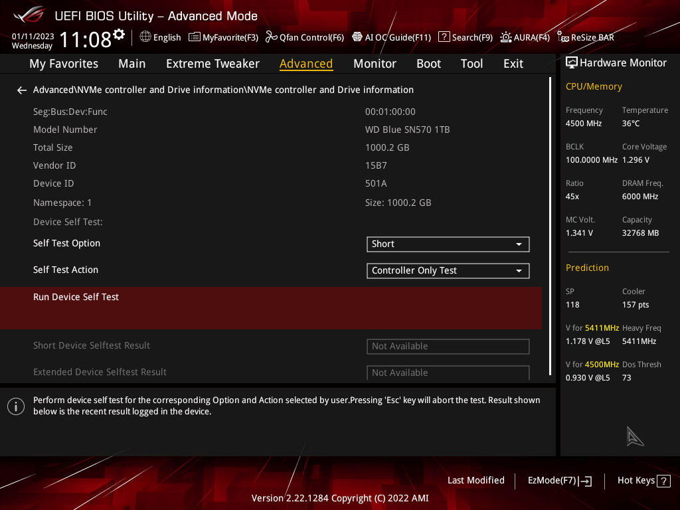Viewport: 680px width, 510px height.
Task: Click the Search question mark icon
Action: (444, 37)
